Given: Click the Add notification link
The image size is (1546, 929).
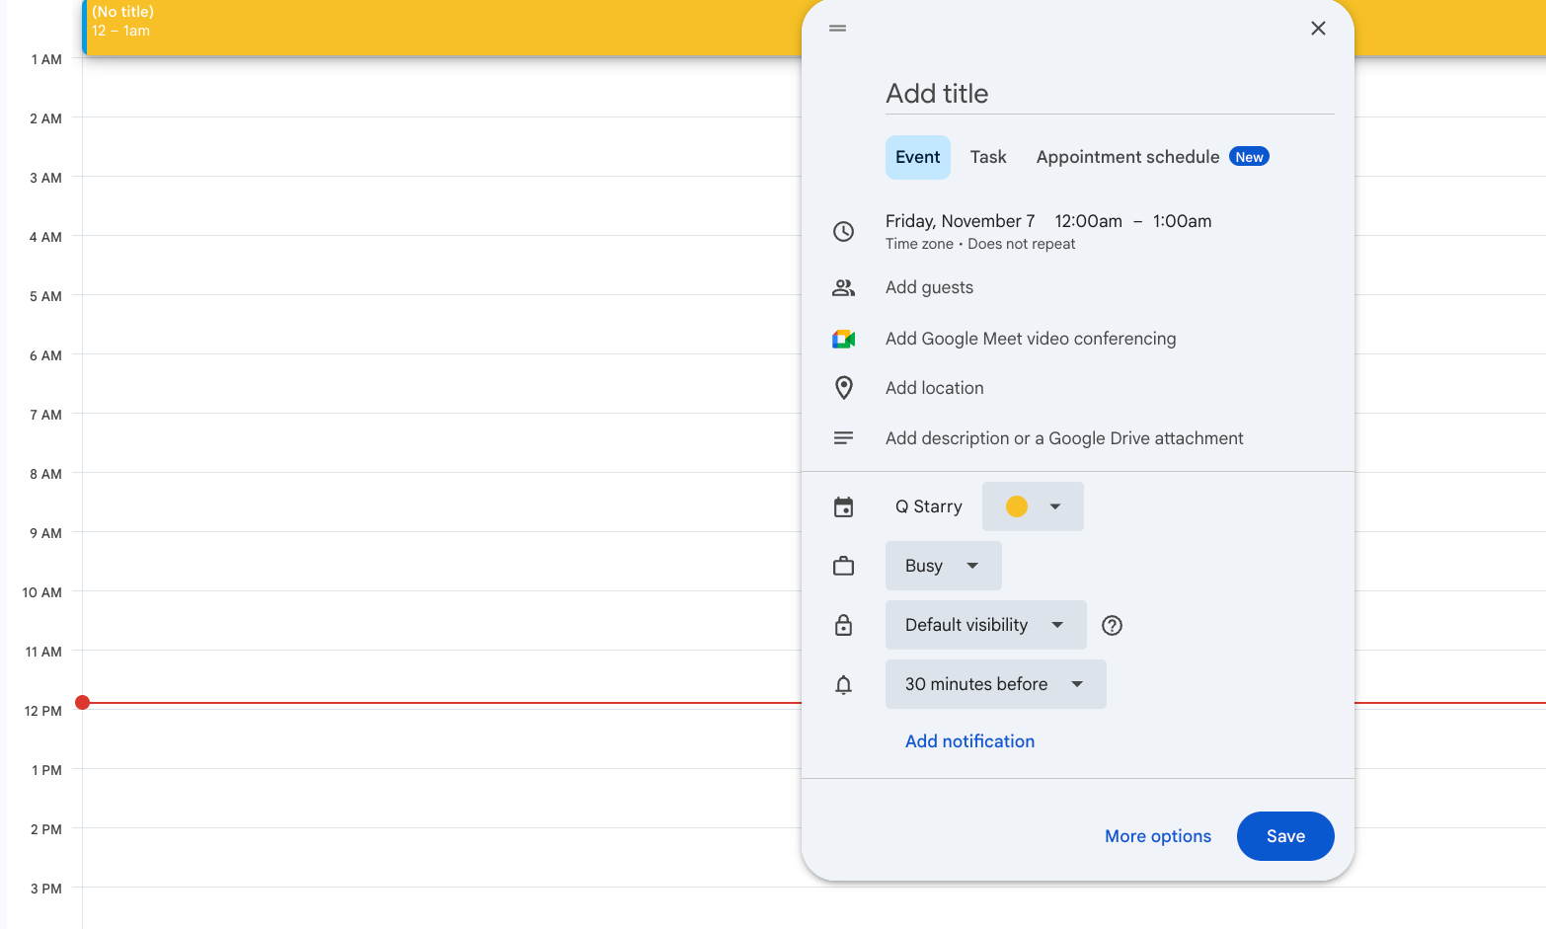Looking at the screenshot, I should [x=969, y=741].
